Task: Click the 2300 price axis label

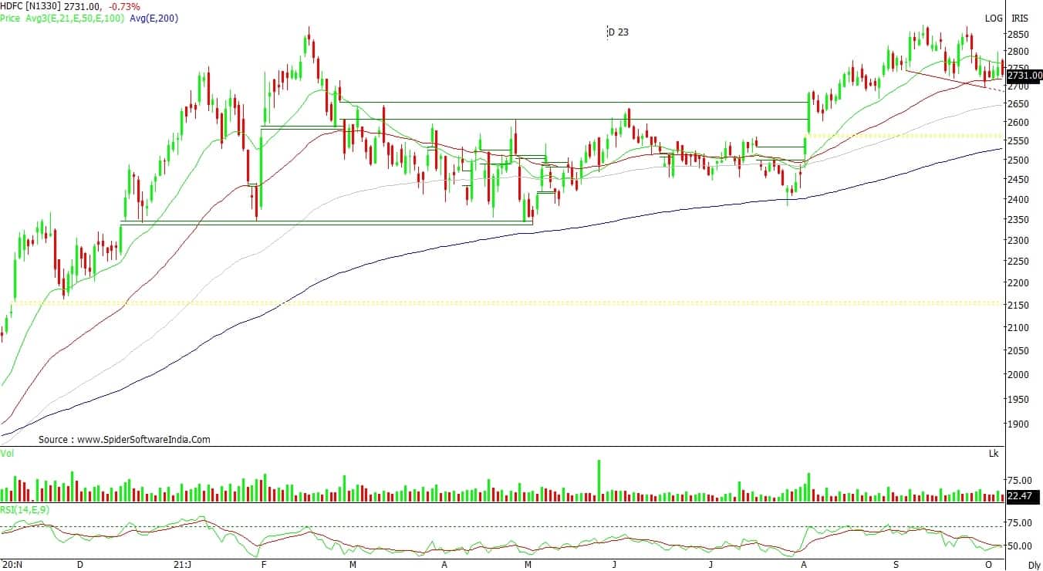Action: click(x=1019, y=241)
